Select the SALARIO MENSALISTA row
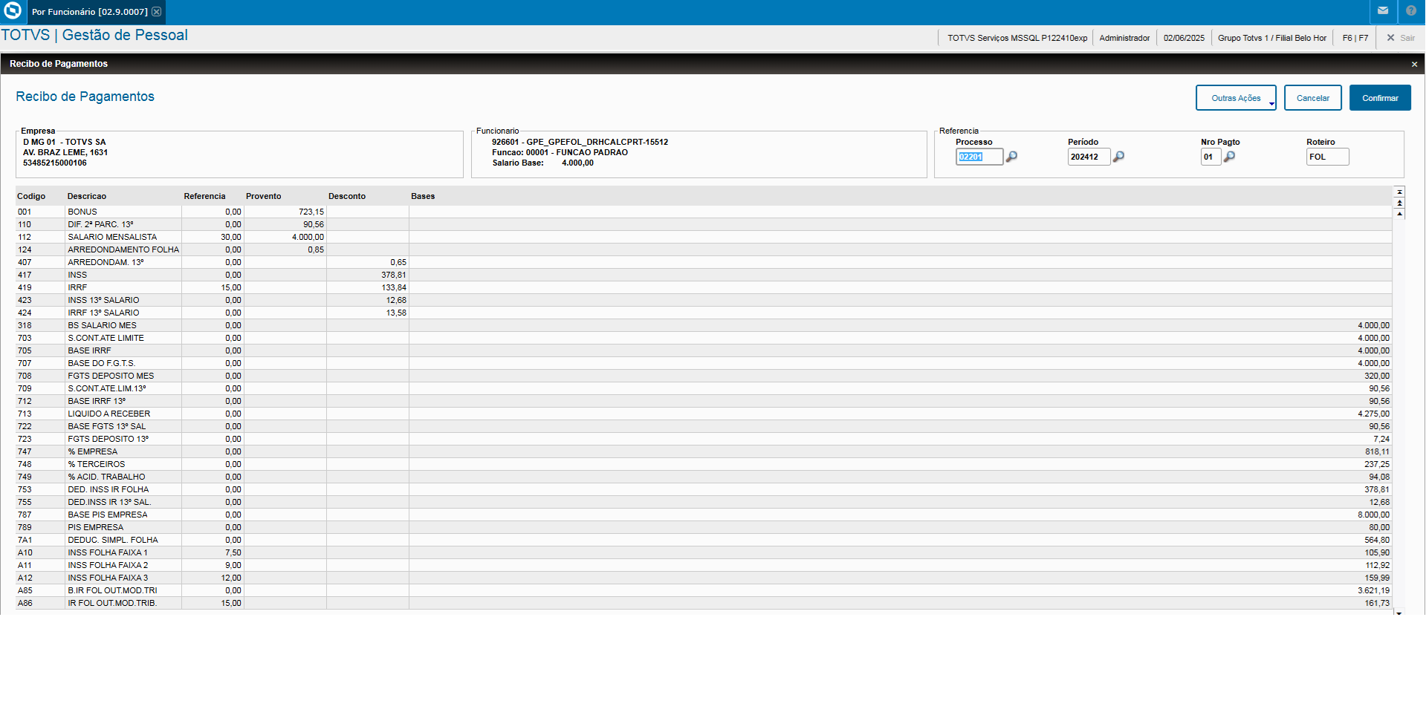 112,238
